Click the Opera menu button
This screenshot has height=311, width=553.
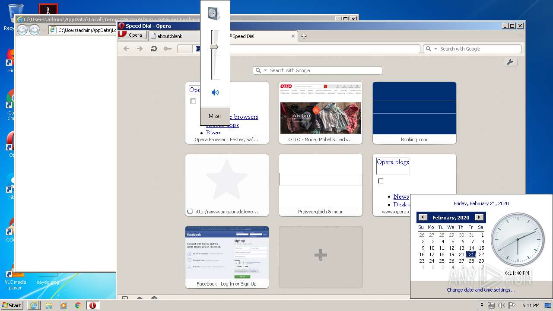(132, 35)
